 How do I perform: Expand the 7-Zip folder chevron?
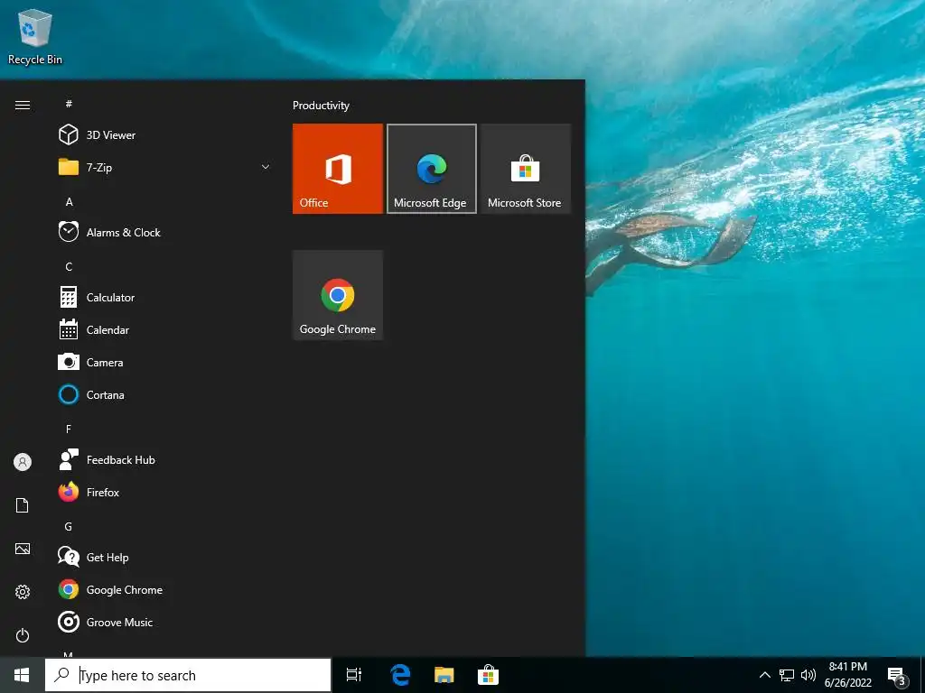click(266, 167)
